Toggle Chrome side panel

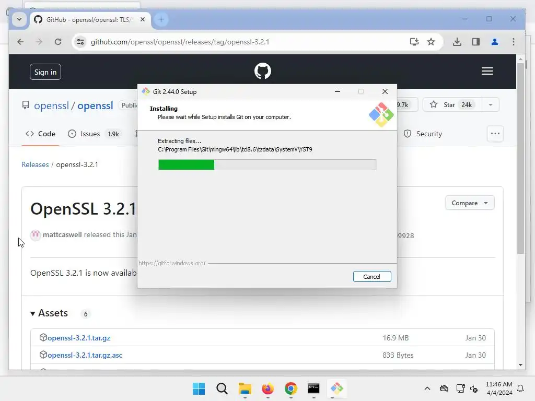pyautogui.click(x=475, y=42)
